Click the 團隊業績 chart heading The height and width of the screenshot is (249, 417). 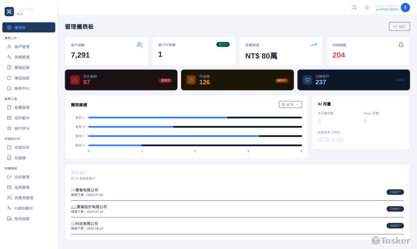[x=79, y=105]
